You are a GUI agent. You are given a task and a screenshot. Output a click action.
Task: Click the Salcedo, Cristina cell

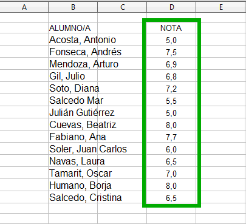(73, 197)
